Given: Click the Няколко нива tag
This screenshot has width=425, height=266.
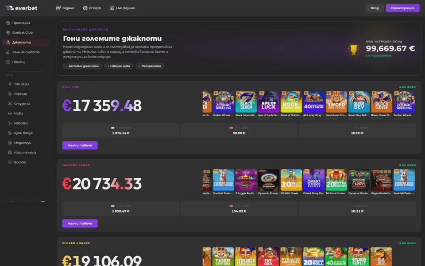Looking at the screenshot, I should tap(119, 66).
